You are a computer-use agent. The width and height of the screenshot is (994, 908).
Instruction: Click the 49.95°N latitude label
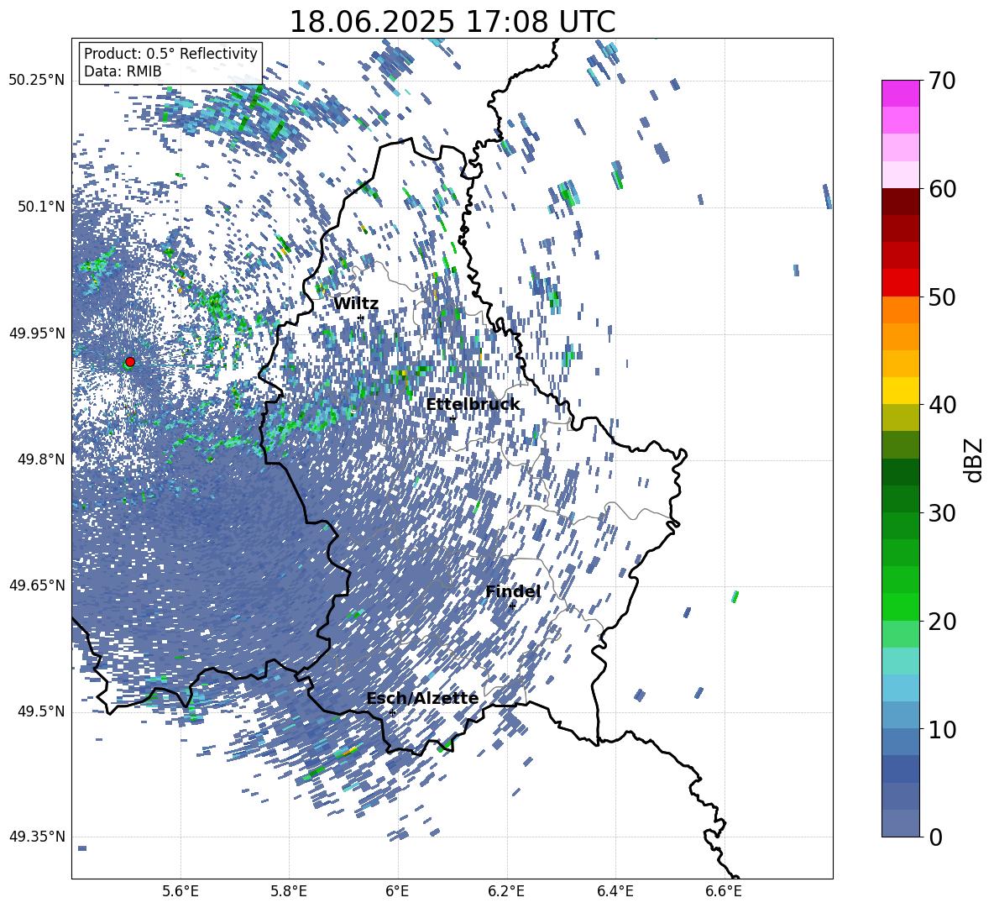point(38,333)
